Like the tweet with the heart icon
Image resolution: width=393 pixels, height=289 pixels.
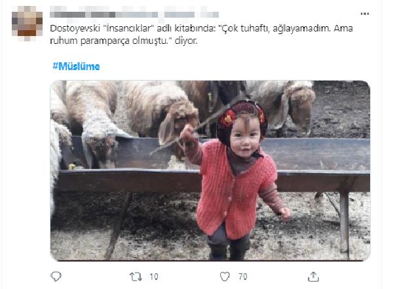pyautogui.click(x=223, y=276)
